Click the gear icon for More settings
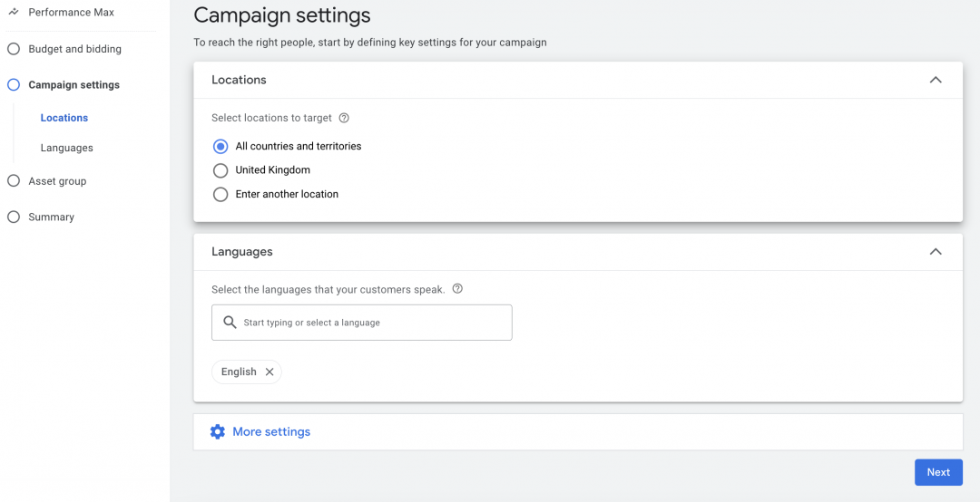Image resolution: width=980 pixels, height=502 pixels. coord(218,432)
